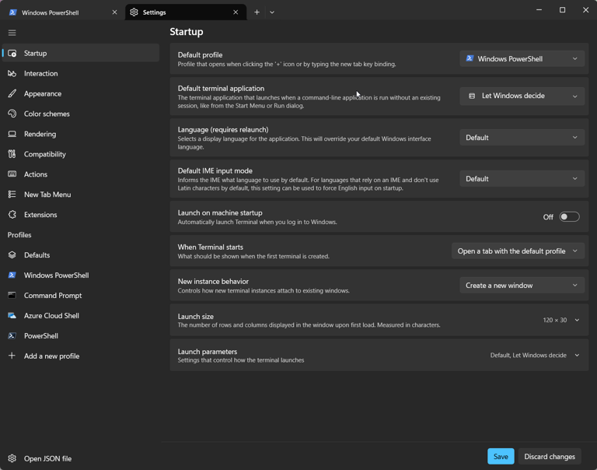
Task: Open Extensions settings page
Action: (x=81, y=215)
